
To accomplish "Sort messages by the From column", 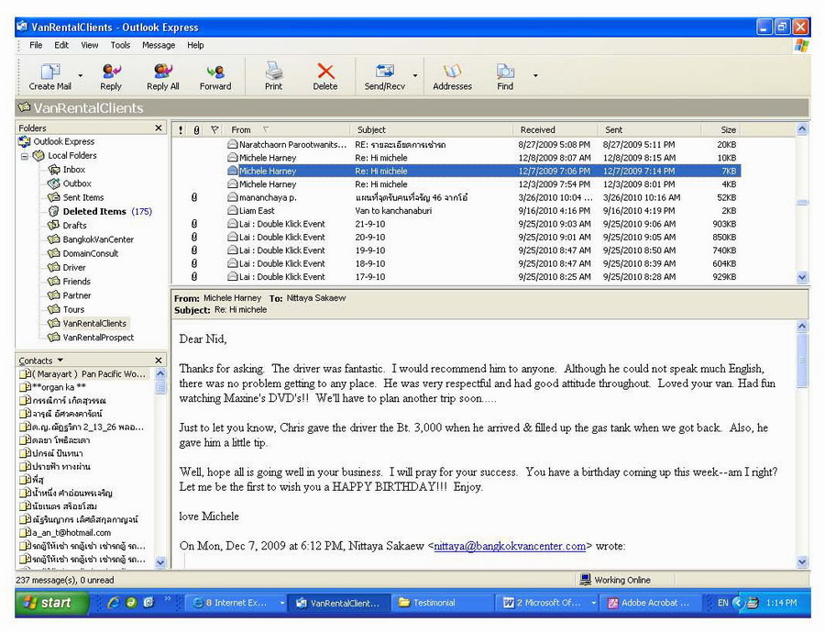I will 287,129.
